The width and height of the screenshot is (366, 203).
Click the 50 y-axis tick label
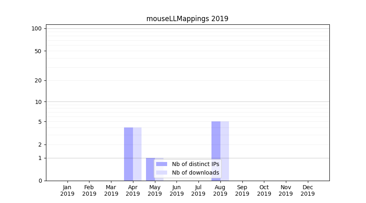(x=38, y=51)
